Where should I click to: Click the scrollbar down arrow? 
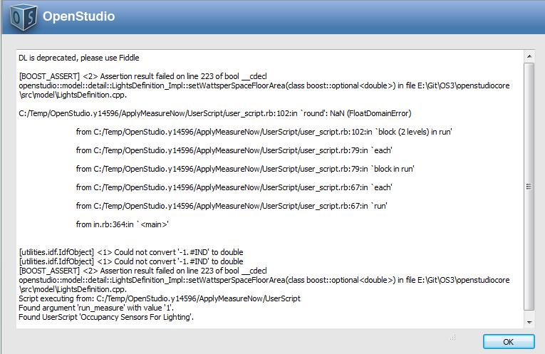tap(529, 323)
